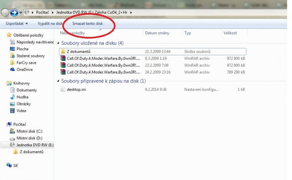Open Dokumenty library
This screenshot has width=292, height=180.
27,90
